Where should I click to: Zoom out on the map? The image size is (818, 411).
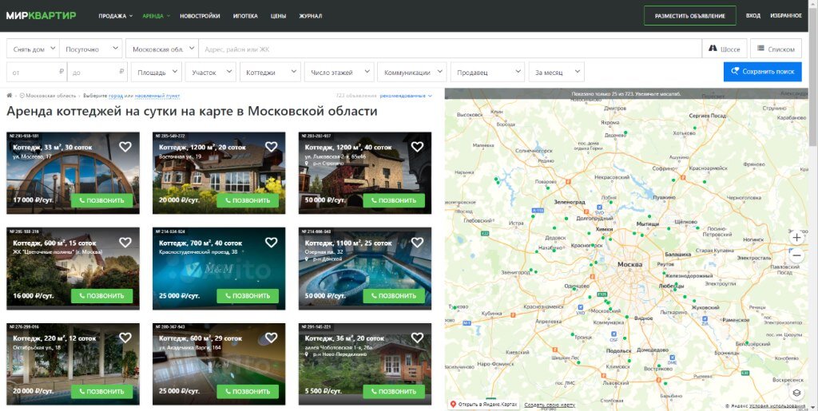click(x=796, y=255)
